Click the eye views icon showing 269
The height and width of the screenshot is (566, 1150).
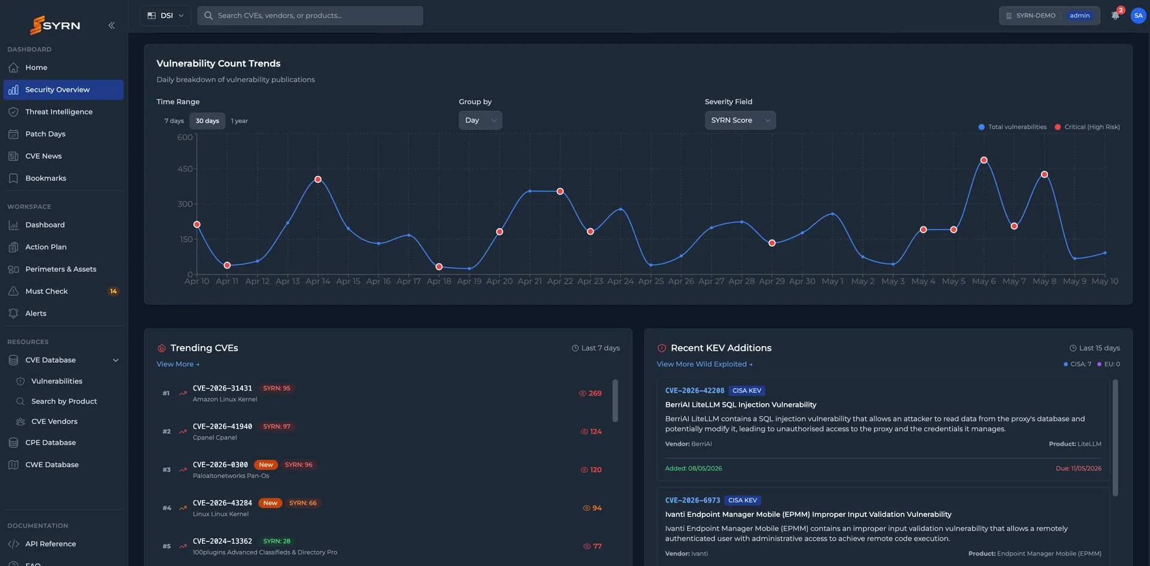(x=582, y=394)
